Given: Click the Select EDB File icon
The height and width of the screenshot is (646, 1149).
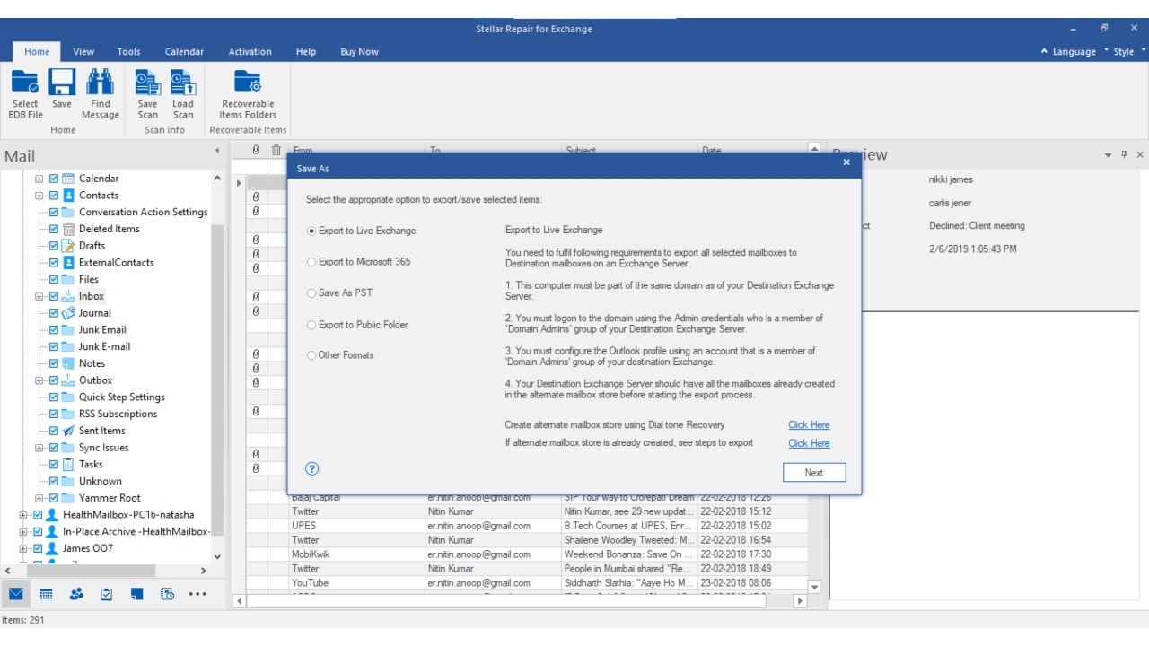Looking at the screenshot, I should coord(25,83).
